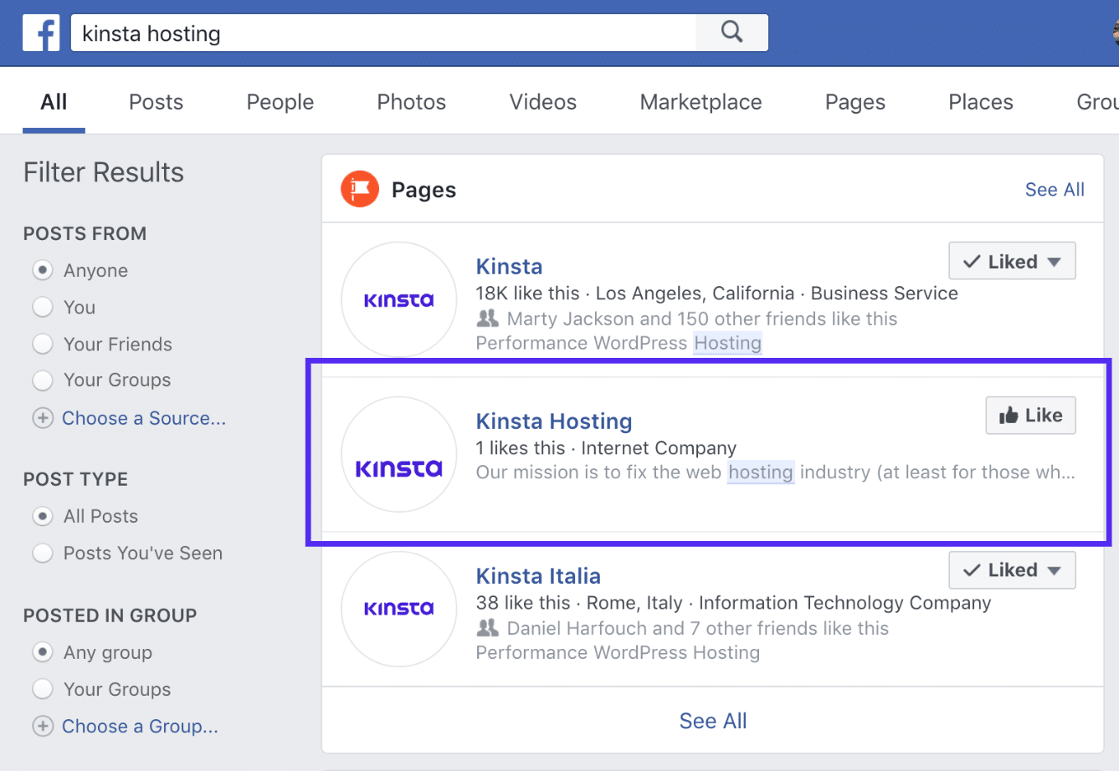Image resolution: width=1119 pixels, height=771 pixels.
Task: Select Your Groups under Posted In Group
Action: tap(43, 689)
